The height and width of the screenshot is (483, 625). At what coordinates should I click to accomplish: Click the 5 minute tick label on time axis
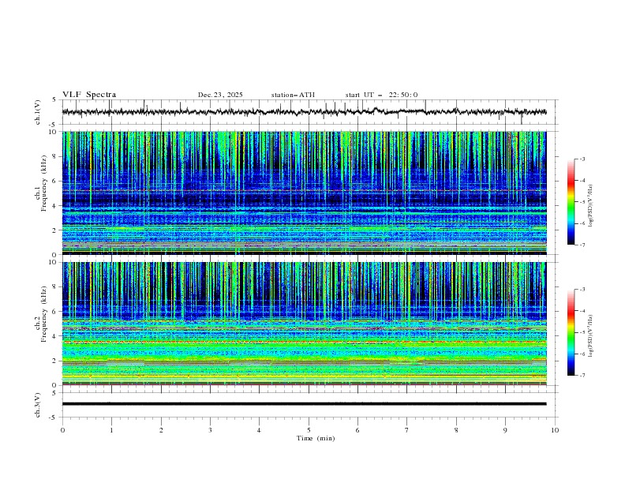pyautogui.click(x=309, y=429)
